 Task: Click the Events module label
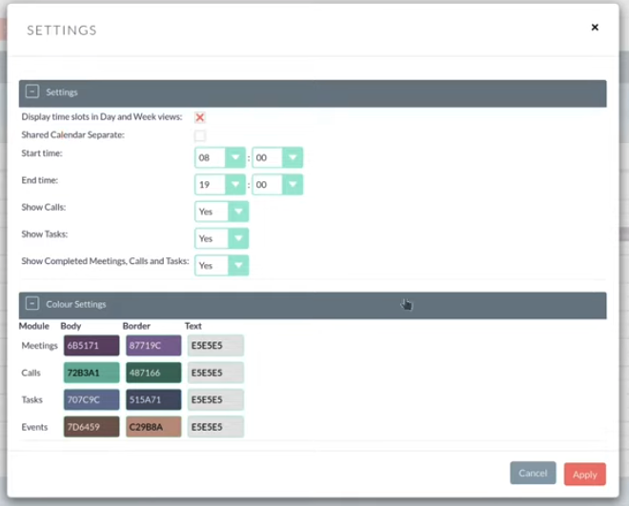(34, 427)
